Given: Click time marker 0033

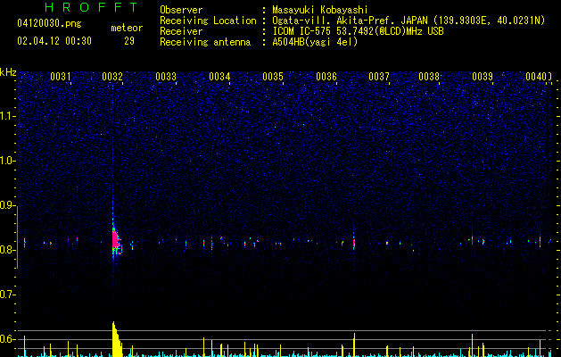Looking at the screenshot, I should tap(166, 77).
